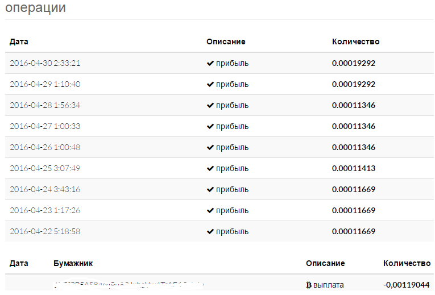
Task: Select the date 2016-04-30 2:33:21
Action: click(x=45, y=63)
